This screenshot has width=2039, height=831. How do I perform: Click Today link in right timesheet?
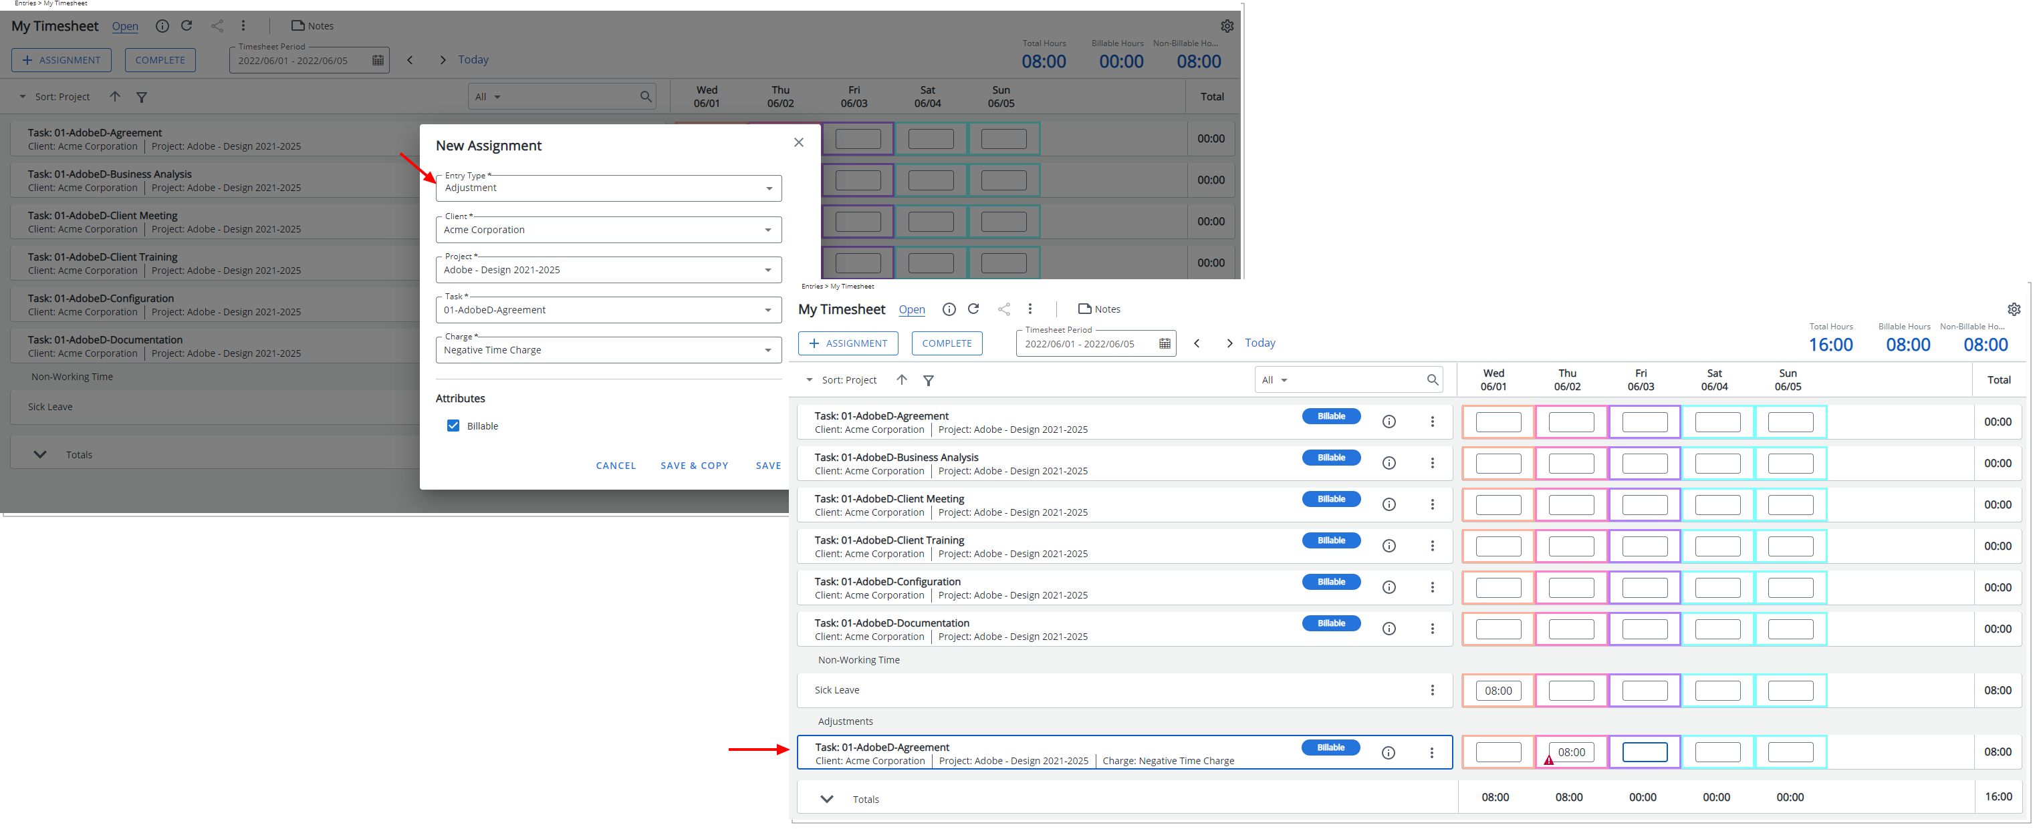point(1260,343)
